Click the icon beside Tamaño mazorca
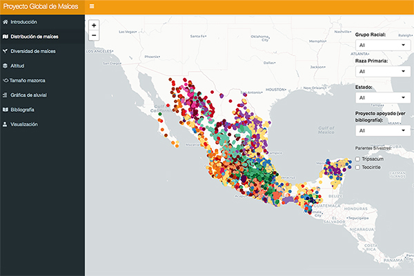Image resolution: width=414 pixels, height=276 pixels. [x=6, y=80]
